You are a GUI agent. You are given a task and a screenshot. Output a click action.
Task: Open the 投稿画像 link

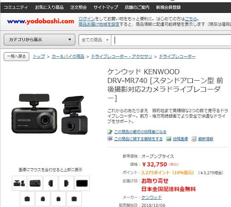[x=181, y=139]
